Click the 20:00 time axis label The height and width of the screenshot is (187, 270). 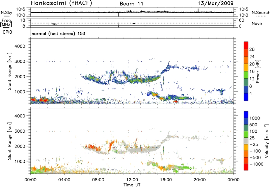point(199,180)
